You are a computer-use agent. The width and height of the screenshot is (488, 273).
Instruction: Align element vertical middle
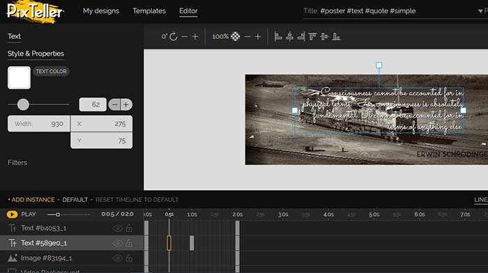pos(324,37)
